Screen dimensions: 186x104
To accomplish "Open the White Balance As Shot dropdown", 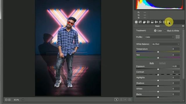I will pos(166,44).
